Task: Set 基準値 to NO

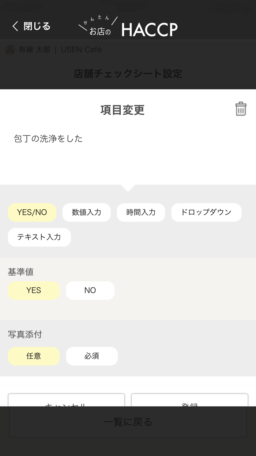Action: tap(90, 290)
